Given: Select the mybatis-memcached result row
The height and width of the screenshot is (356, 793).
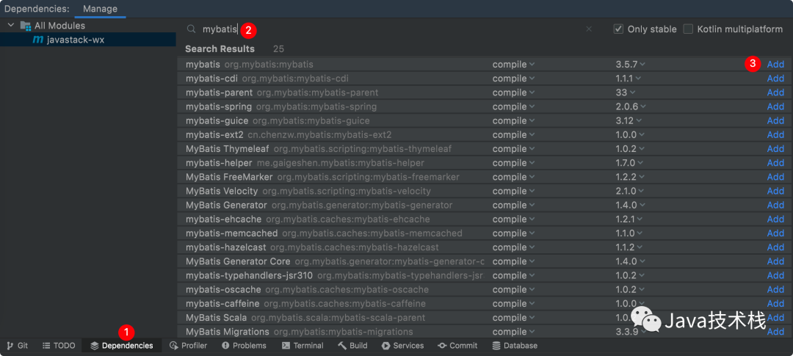Looking at the screenshot, I should click(483, 233).
